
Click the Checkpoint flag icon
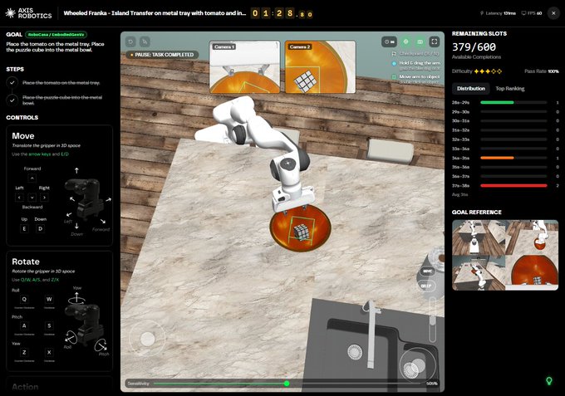(394, 54)
